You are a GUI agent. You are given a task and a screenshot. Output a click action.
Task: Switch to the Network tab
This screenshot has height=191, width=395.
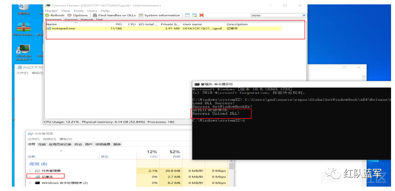[87, 19]
